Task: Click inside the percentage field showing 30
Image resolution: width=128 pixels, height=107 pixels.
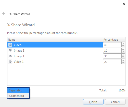Action: pos(112,56)
